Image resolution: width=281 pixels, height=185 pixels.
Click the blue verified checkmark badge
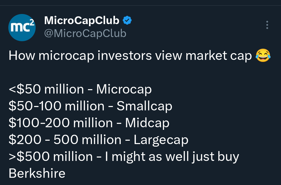(x=127, y=20)
